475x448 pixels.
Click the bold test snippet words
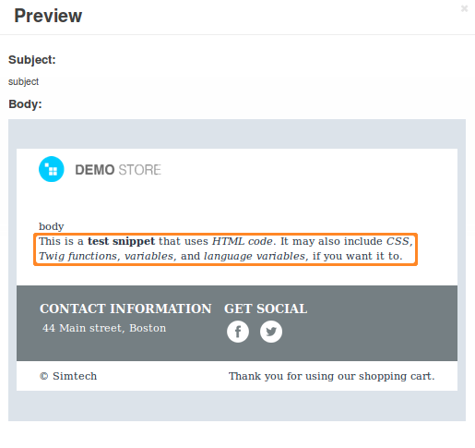[x=121, y=241]
